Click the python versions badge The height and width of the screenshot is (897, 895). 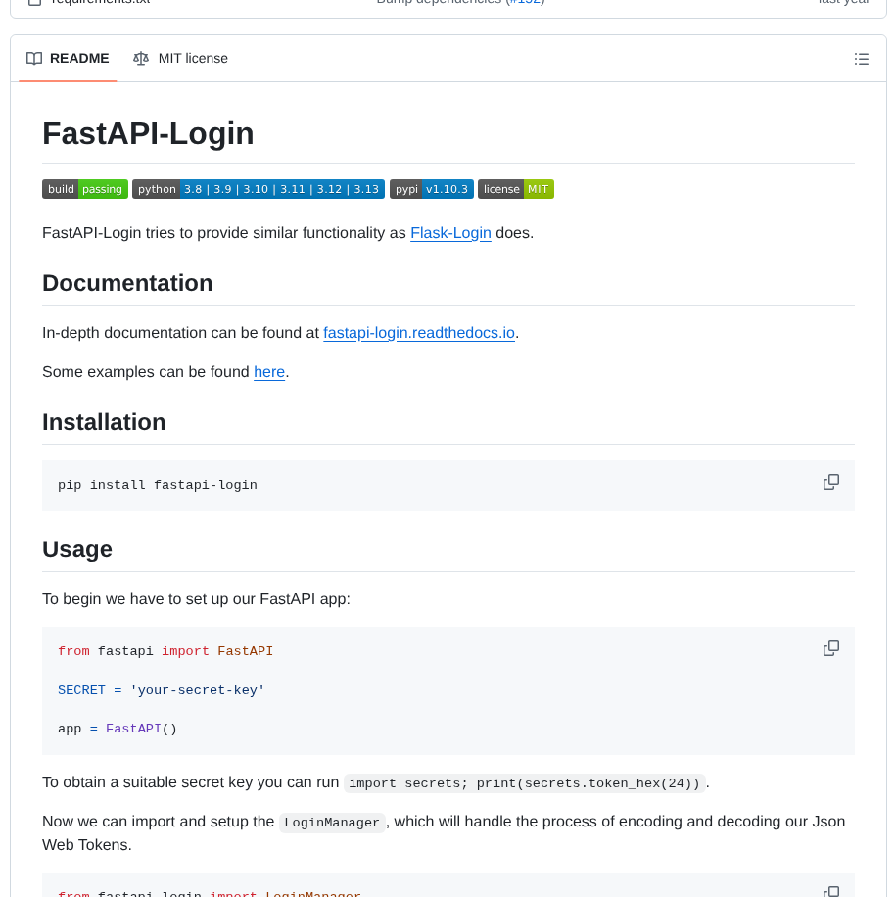[x=258, y=189]
